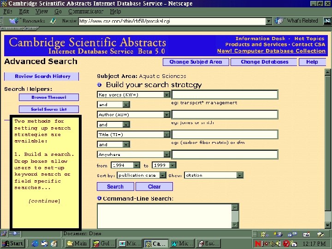Screen dimensions: 332x249
Task: Click the page Help button
Action: tap(312, 62)
